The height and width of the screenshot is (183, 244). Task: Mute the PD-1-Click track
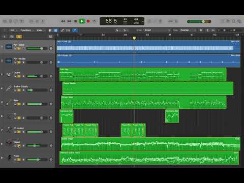coord(15,49)
